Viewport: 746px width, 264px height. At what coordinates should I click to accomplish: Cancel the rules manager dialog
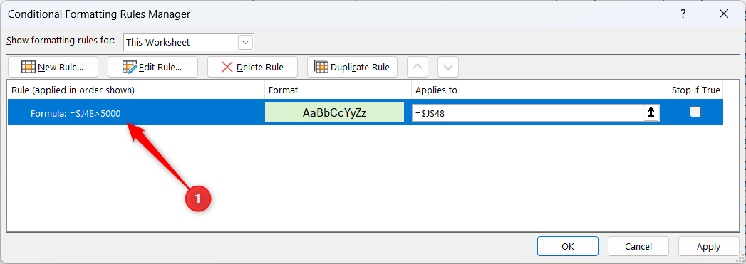click(638, 246)
